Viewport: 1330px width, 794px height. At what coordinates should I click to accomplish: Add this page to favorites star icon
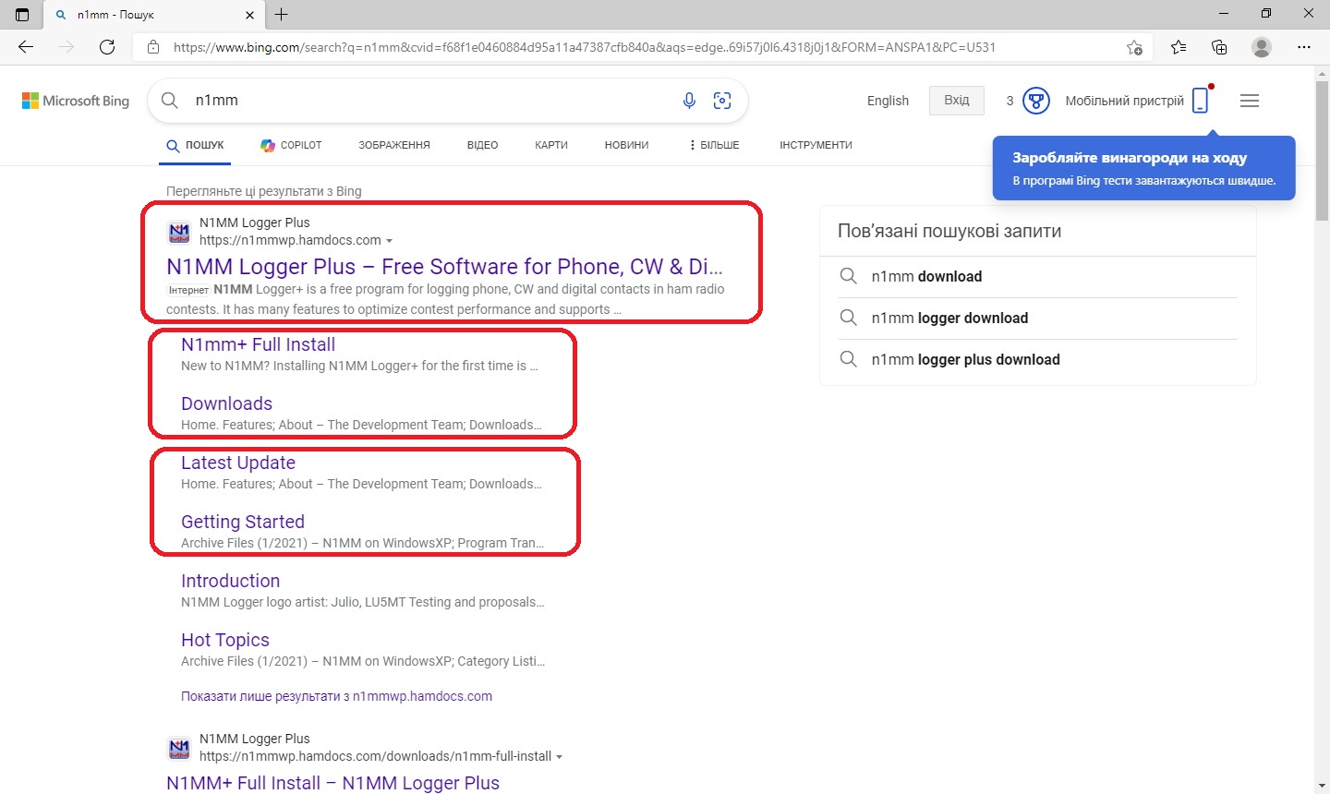coord(1134,47)
